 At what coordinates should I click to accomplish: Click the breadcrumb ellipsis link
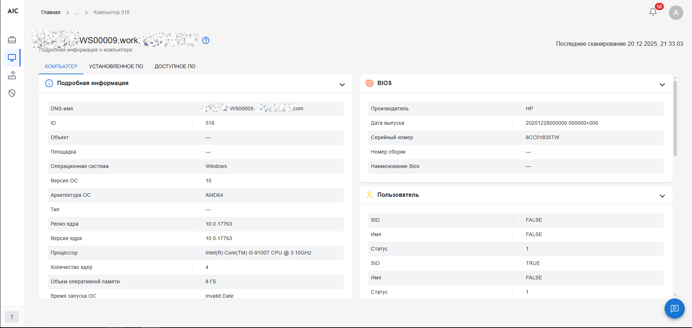click(77, 12)
